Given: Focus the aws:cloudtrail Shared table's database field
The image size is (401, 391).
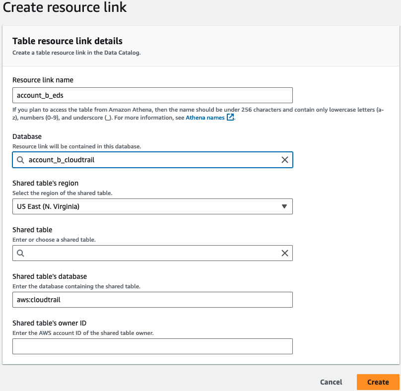Looking at the screenshot, I should pyautogui.click(x=152, y=300).
